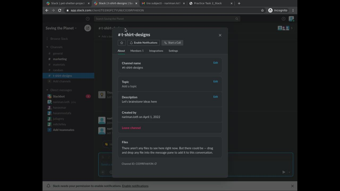Image resolution: width=340 pixels, height=191 pixels.
Task: Edit the channel name
Action: (x=215, y=63)
